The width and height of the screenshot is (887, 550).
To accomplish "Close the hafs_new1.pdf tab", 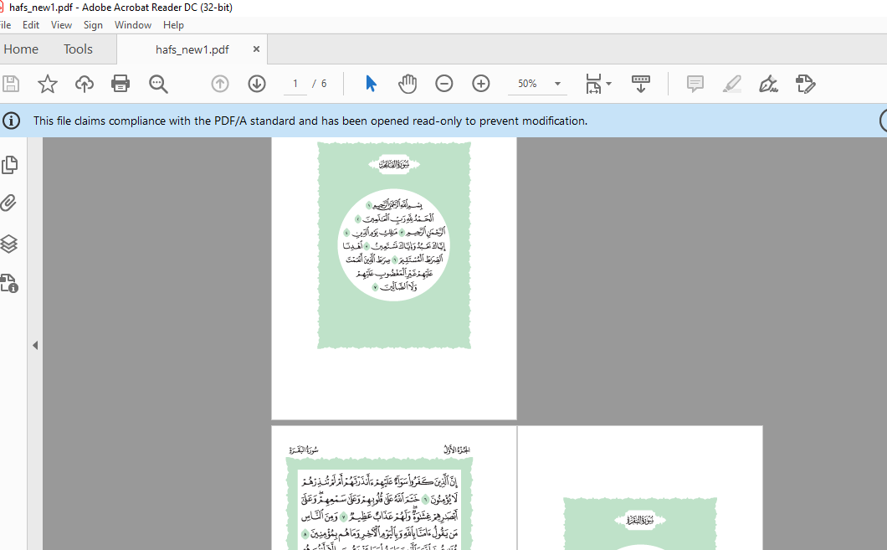I will pos(256,49).
